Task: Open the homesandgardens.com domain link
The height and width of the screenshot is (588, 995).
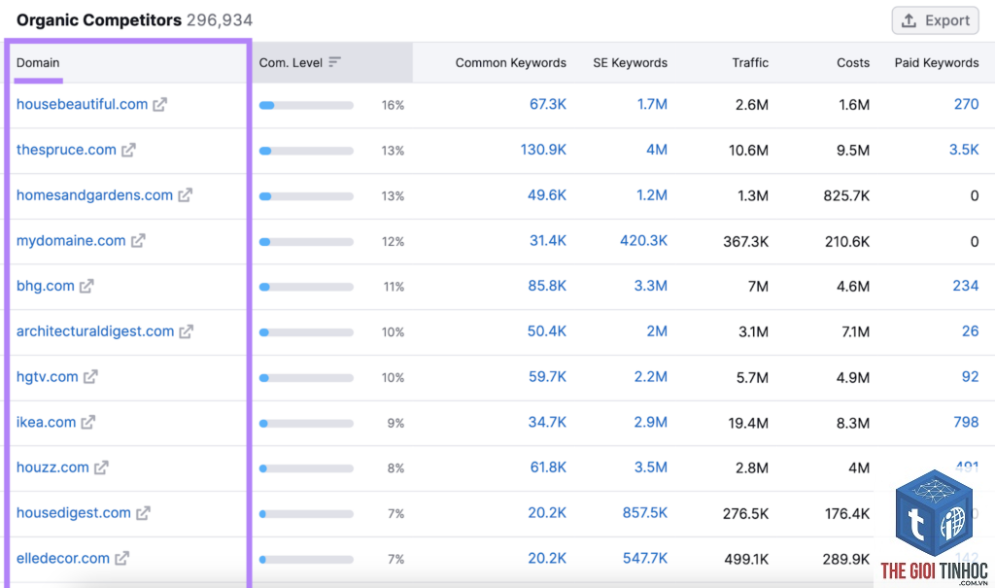Action: pos(94,195)
